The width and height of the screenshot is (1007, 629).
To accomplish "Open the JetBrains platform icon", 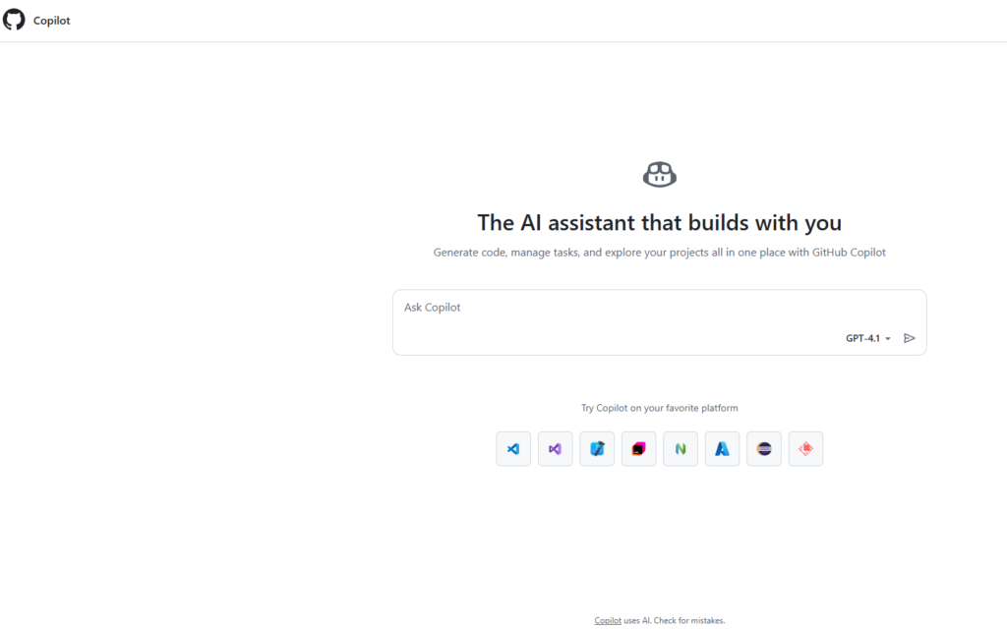I will pyautogui.click(x=638, y=448).
